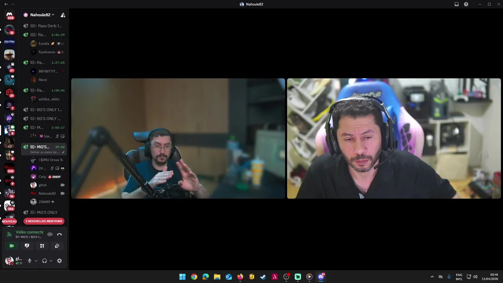The width and height of the screenshot is (503, 283).
Task: Open the activities launcher button
Action: pos(42,246)
